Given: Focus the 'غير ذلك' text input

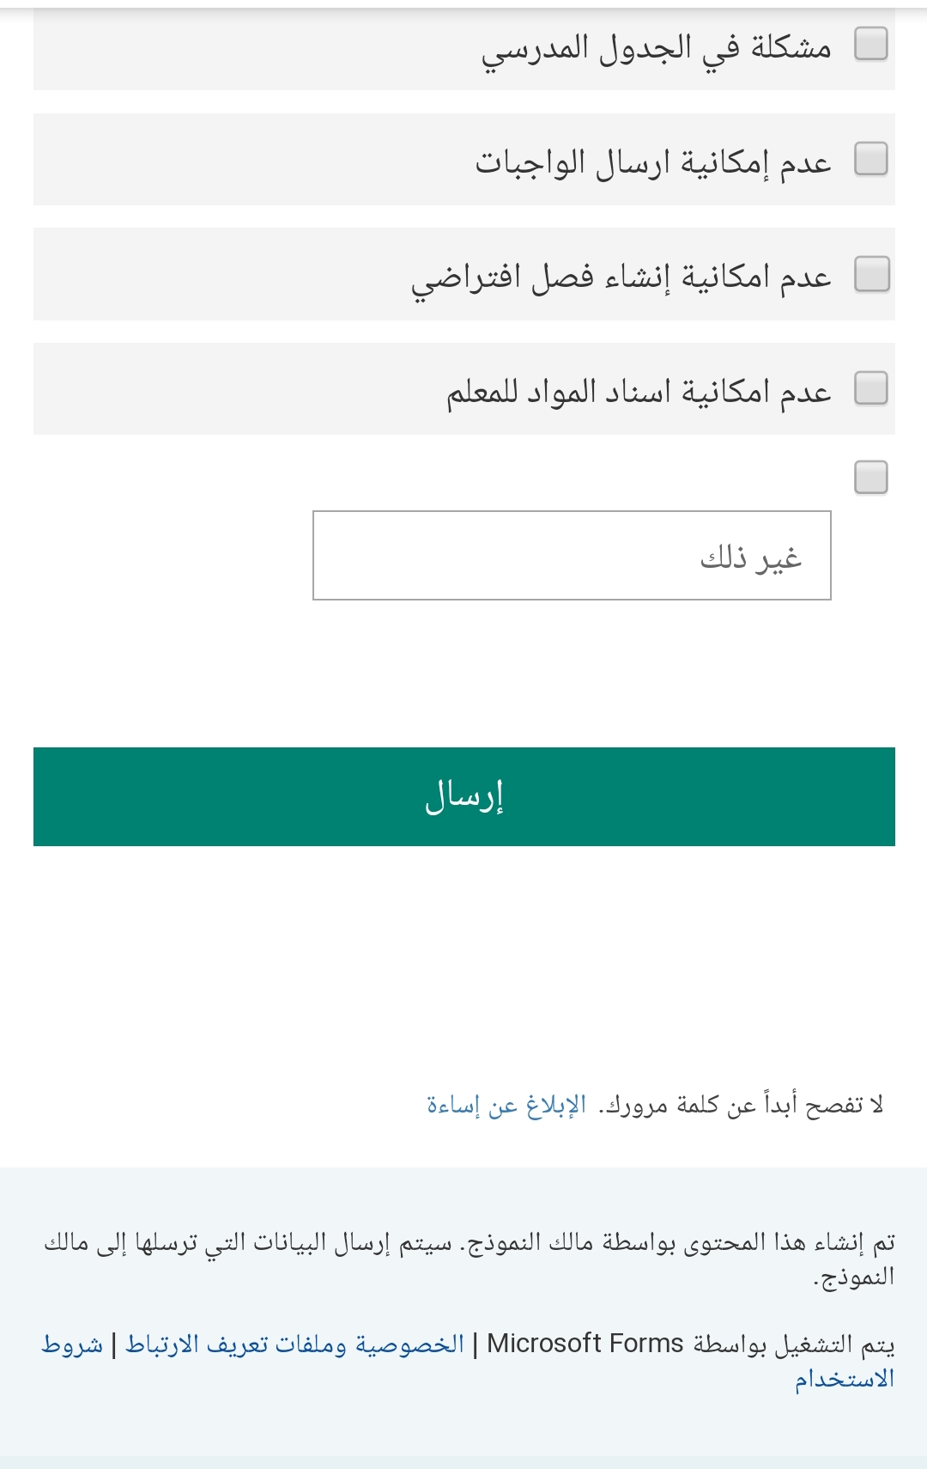Looking at the screenshot, I should tap(572, 555).
